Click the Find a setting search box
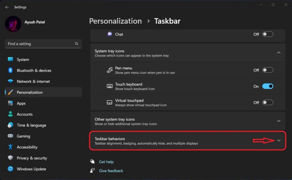The width and height of the screenshot is (292, 180). [x=43, y=44]
